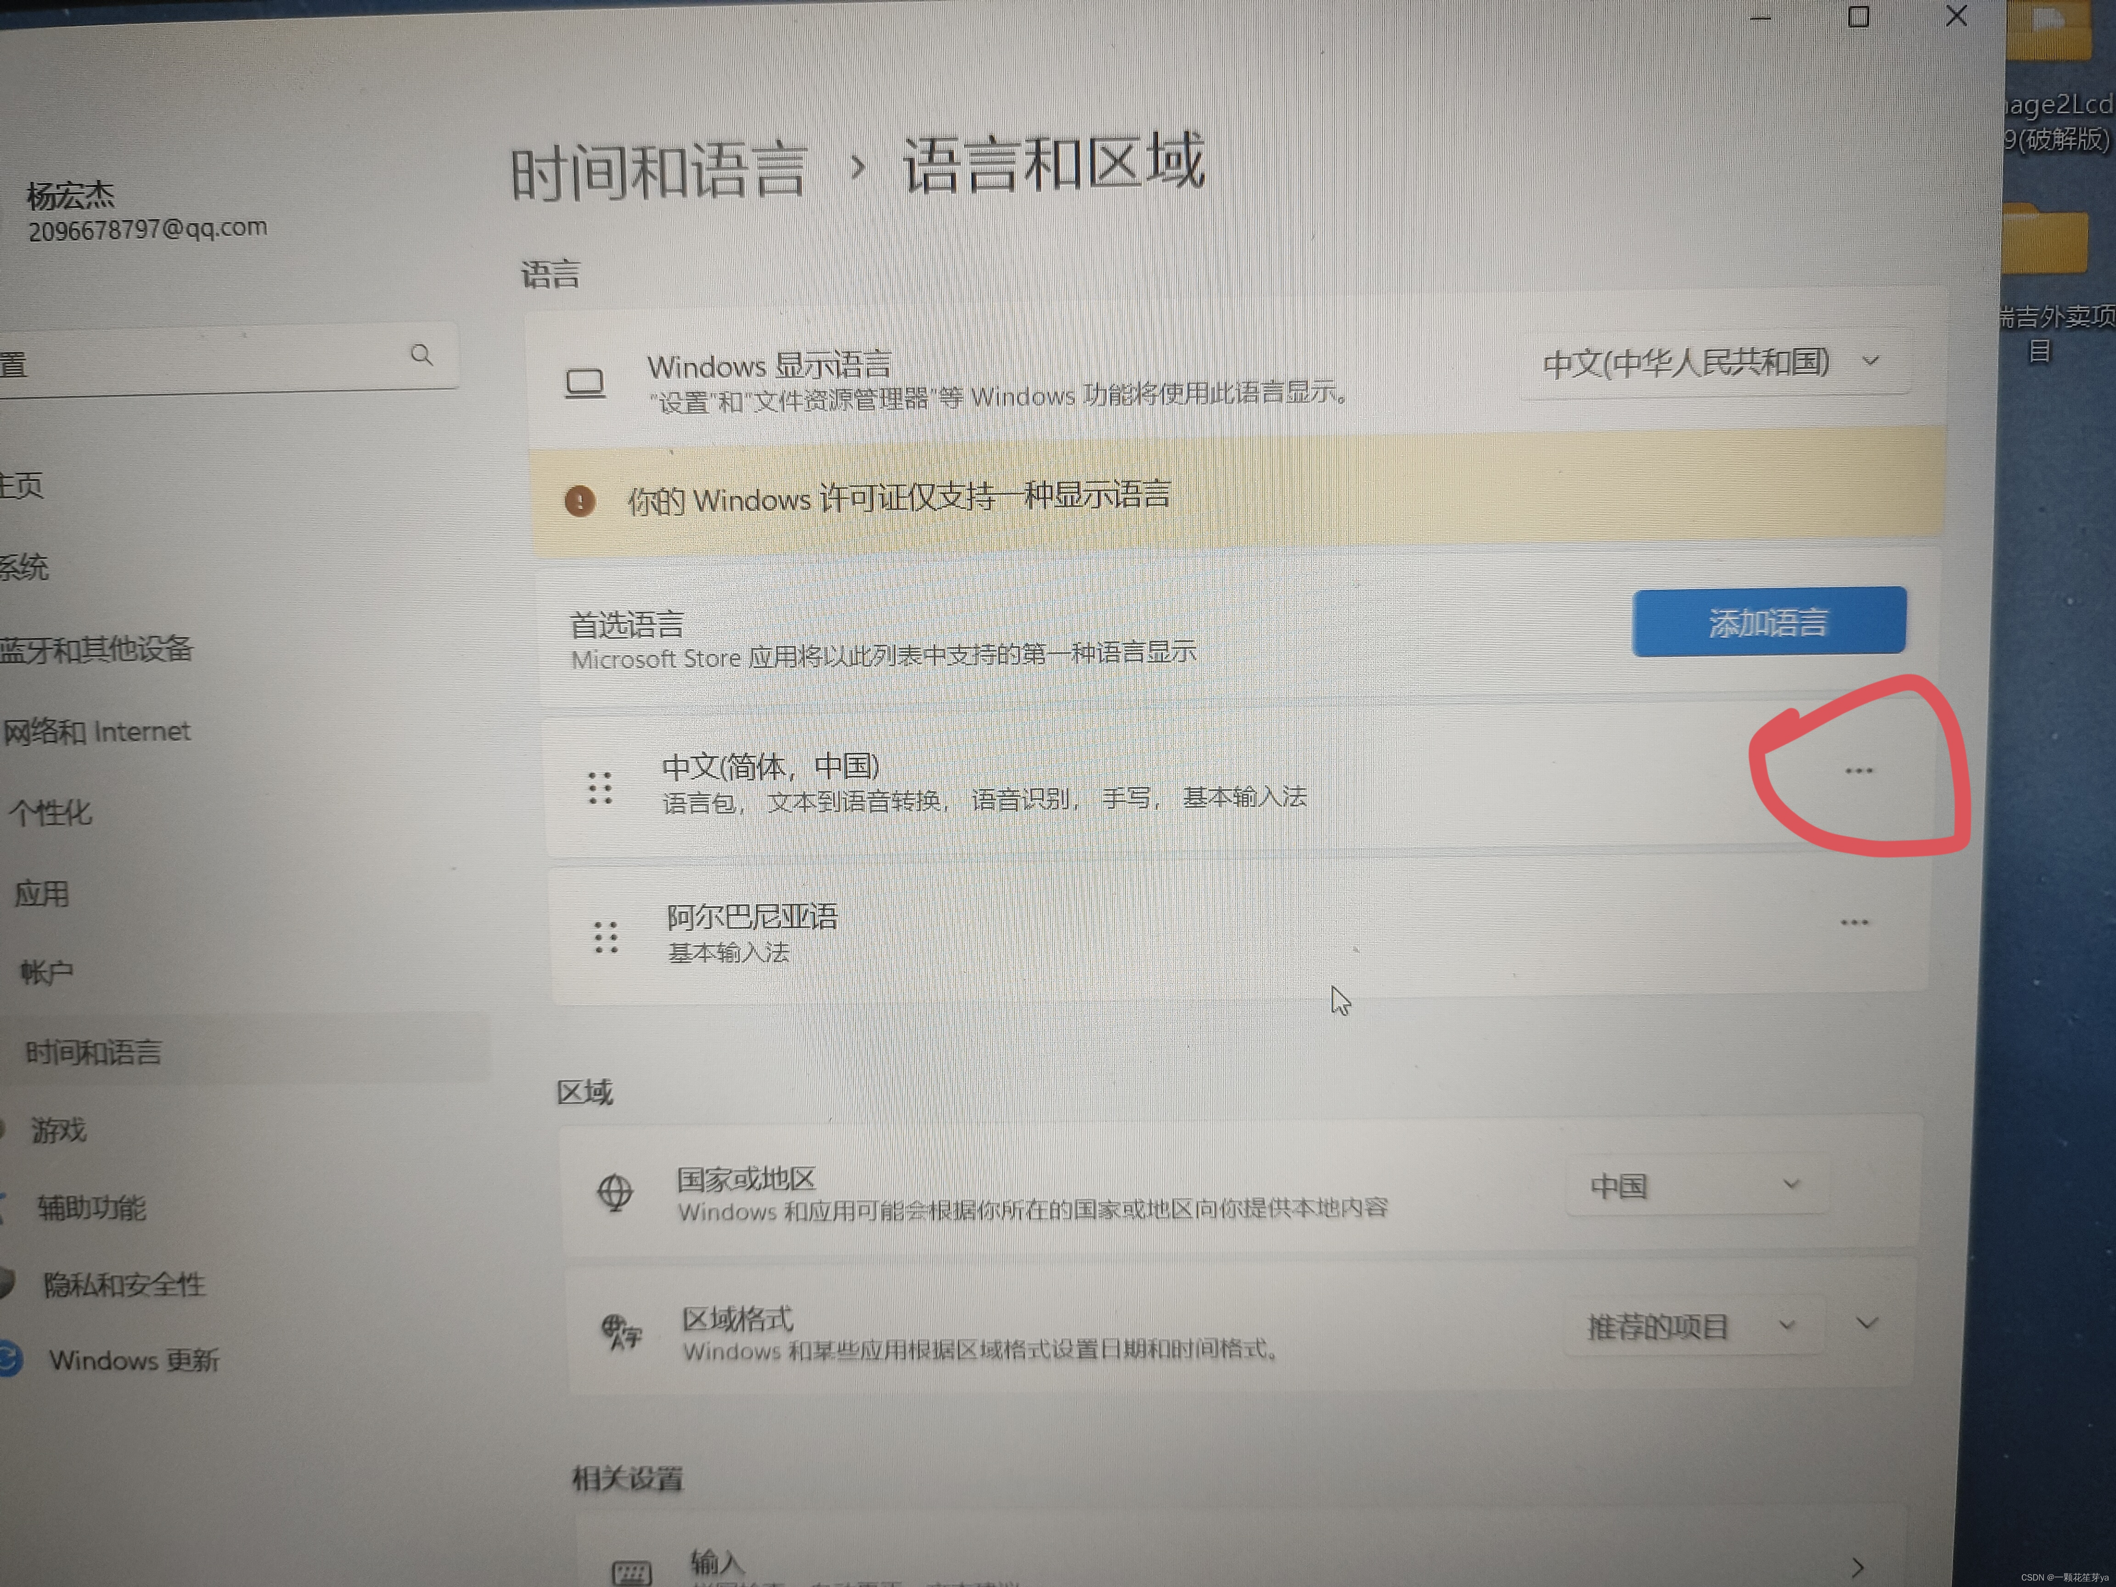Click the 区域格式 language format icon
Viewport: 2116px width, 1587px height.
coord(622,1332)
